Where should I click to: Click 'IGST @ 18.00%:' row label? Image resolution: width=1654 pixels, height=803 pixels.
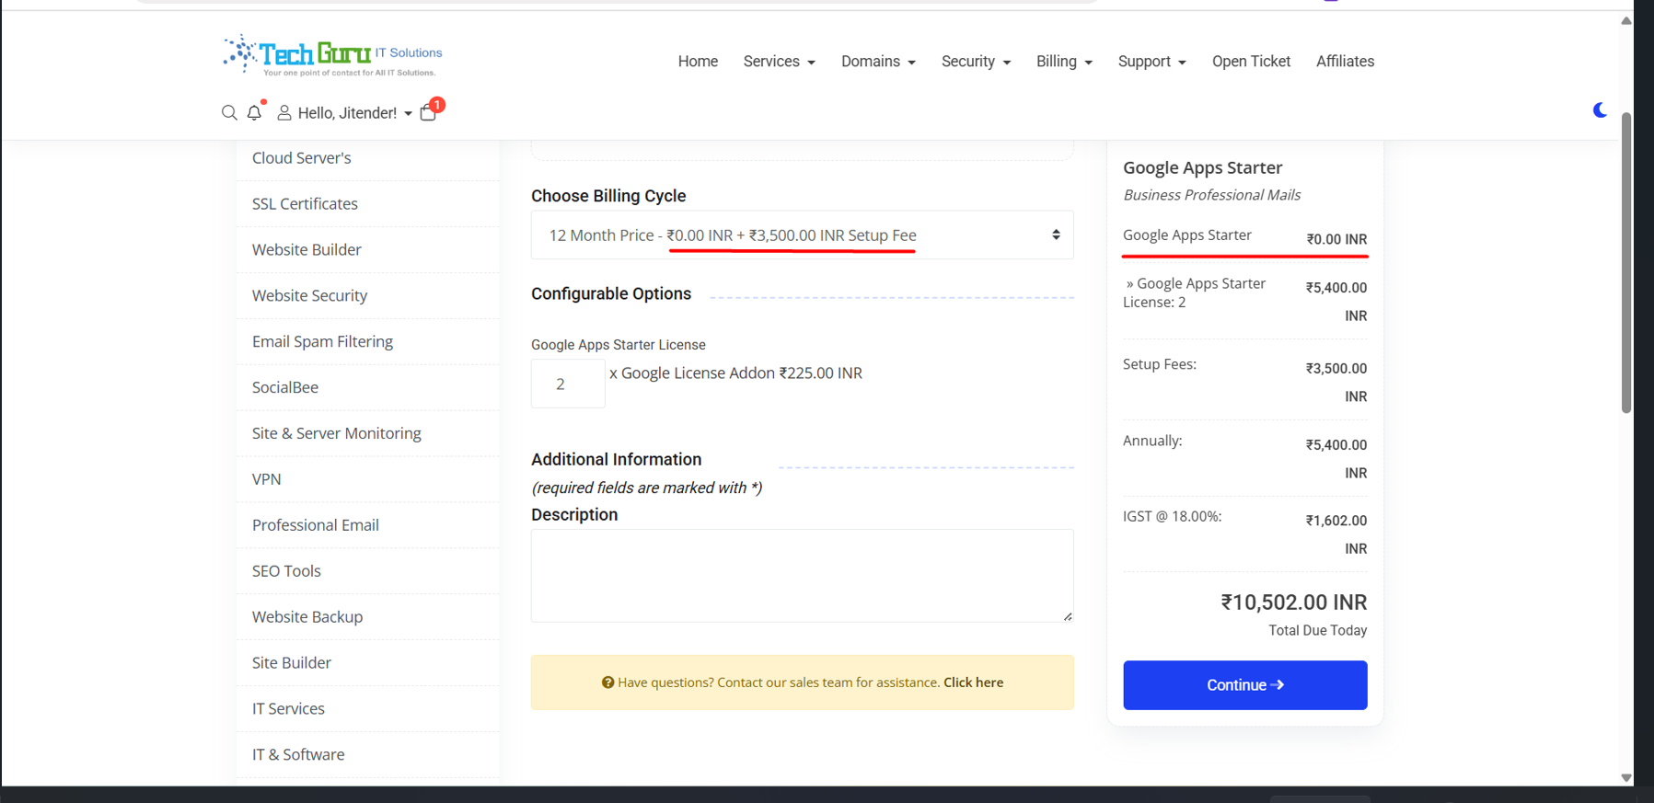tap(1172, 517)
